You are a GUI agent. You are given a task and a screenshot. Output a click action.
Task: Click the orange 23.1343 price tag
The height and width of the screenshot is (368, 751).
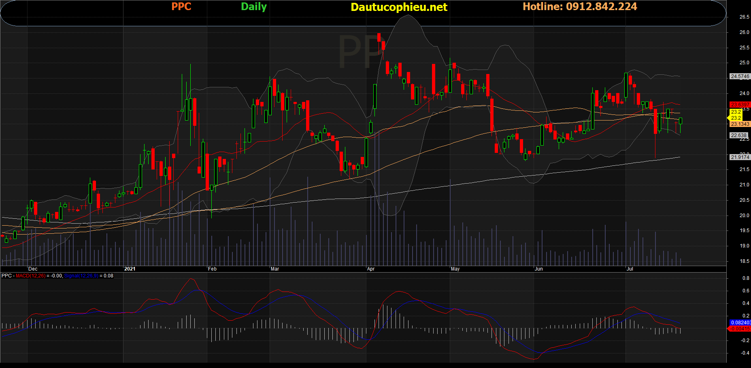point(740,124)
